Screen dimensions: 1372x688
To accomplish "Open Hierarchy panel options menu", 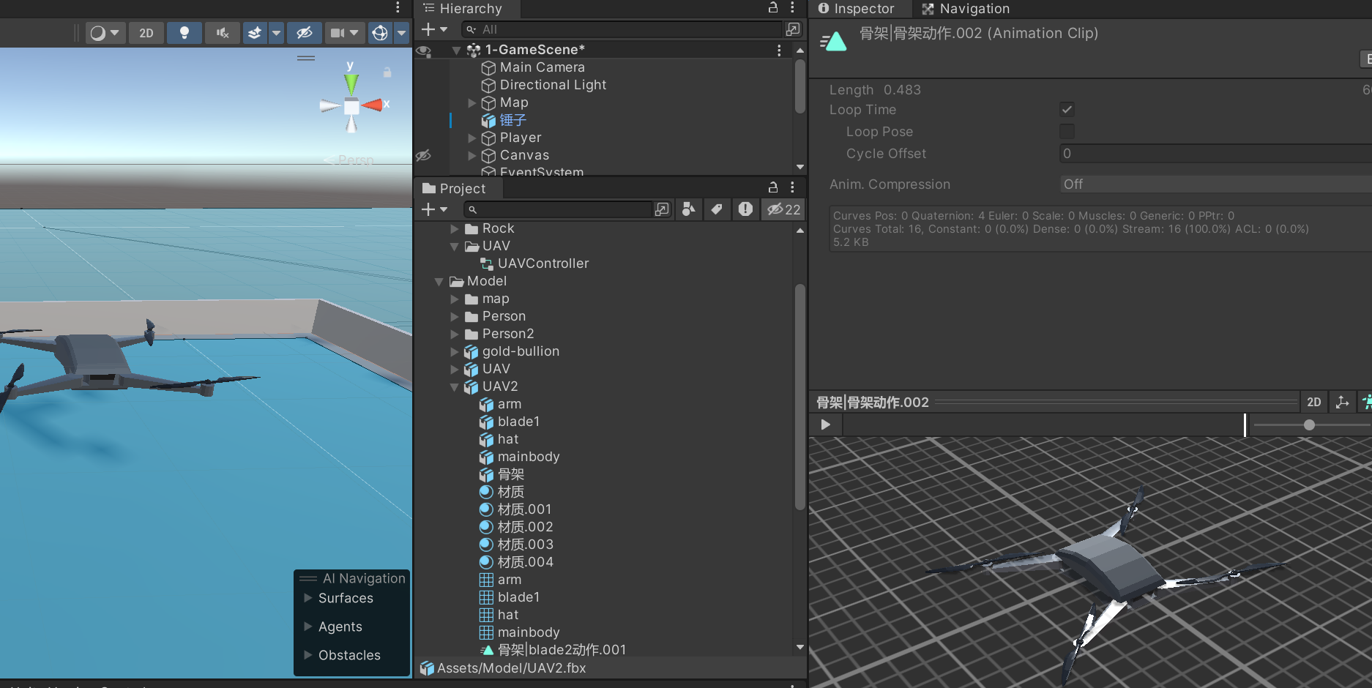I will tap(792, 7).
